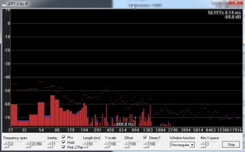Toggle the Pks checkbox
The image size is (245, 152).
64,138
